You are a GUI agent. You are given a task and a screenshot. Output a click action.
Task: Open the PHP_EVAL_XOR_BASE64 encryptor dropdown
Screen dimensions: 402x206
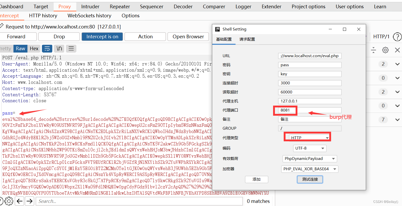click(x=310, y=169)
